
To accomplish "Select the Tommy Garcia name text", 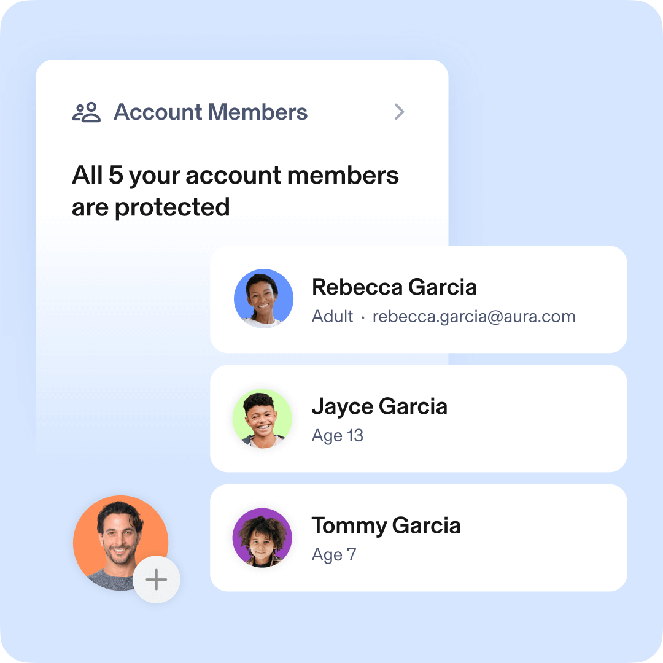I will click(386, 526).
